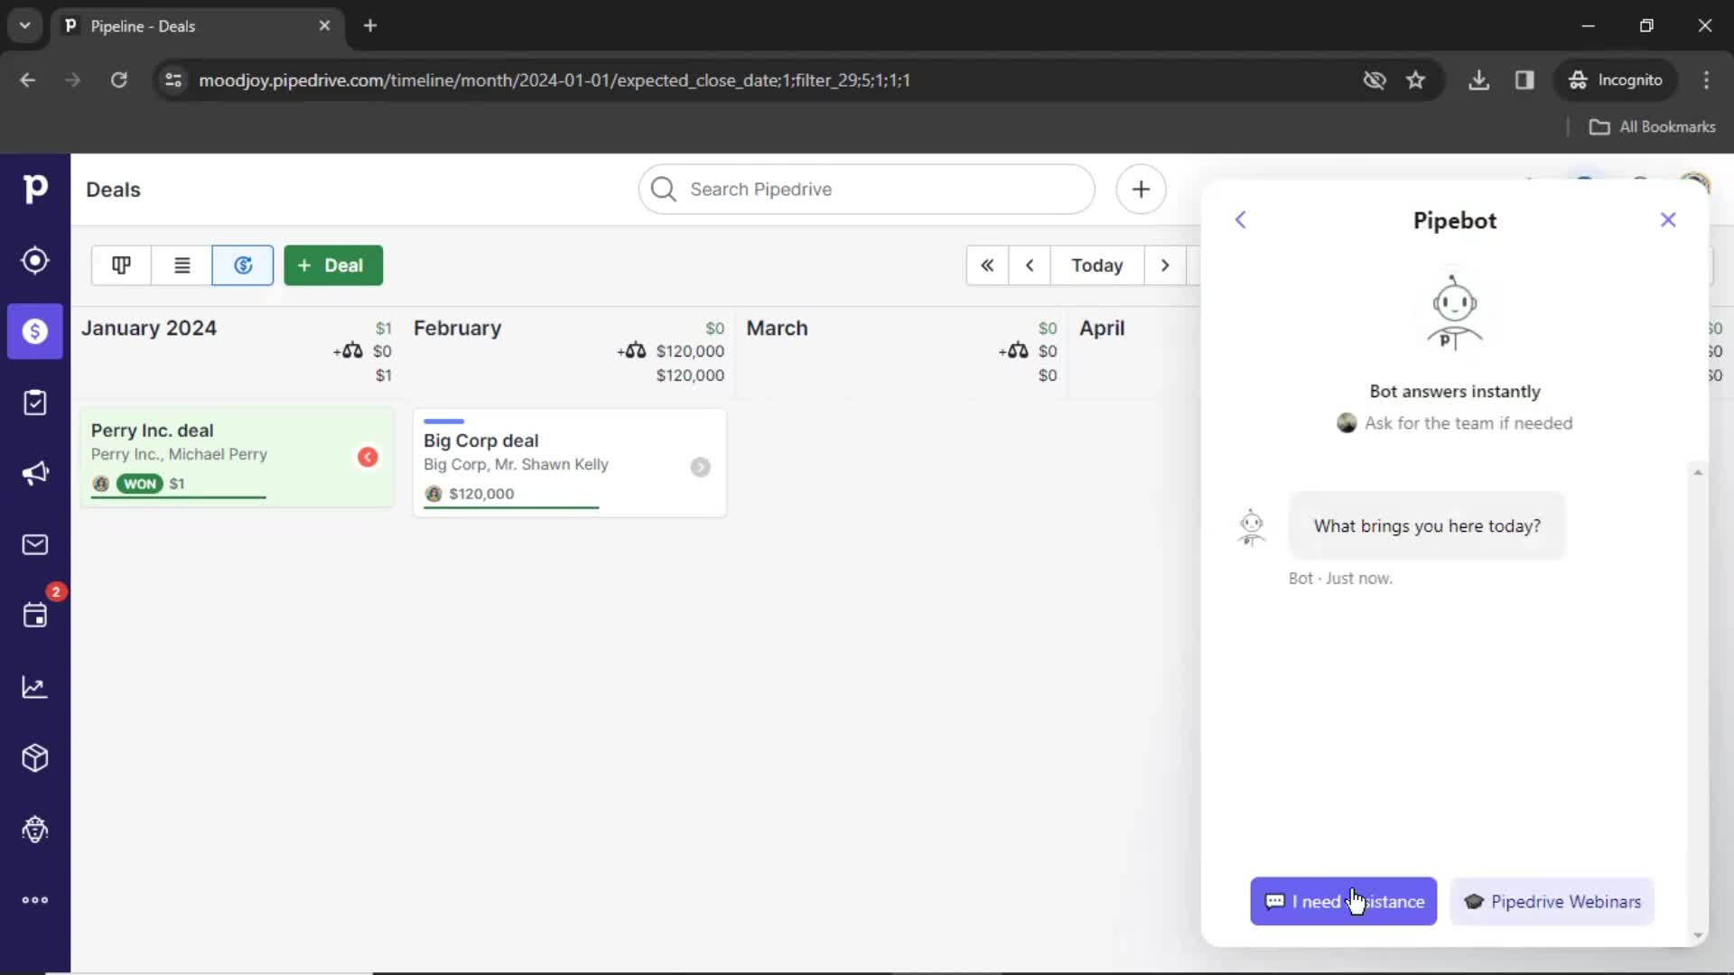1734x975 pixels.
Task: Bookmark this page star icon
Action: pos(1415,79)
